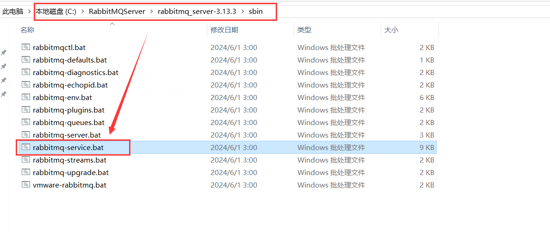This screenshot has height=232, width=550.
Task: Sort files by 修改日期 column header
Action: pyautogui.click(x=224, y=30)
